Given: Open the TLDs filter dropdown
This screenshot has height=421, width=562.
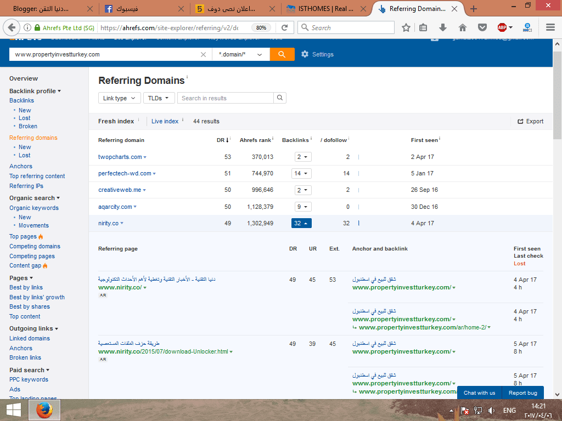Looking at the screenshot, I should (x=159, y=98).
